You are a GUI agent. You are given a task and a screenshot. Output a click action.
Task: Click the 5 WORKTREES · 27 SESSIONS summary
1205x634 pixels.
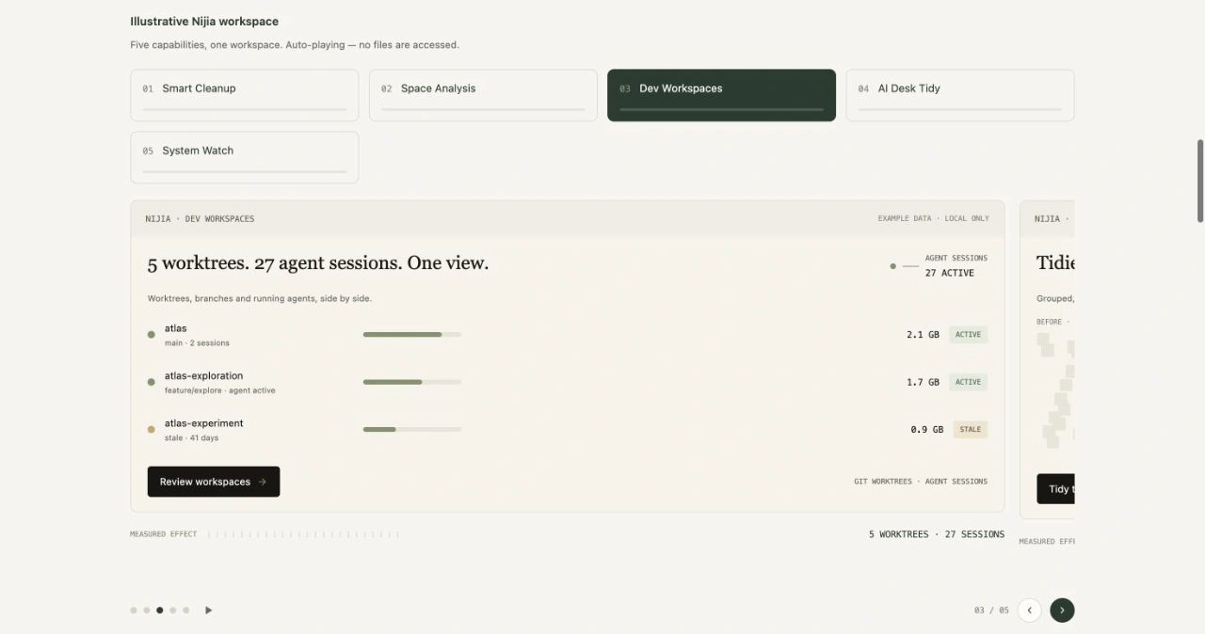pos(937,534)
